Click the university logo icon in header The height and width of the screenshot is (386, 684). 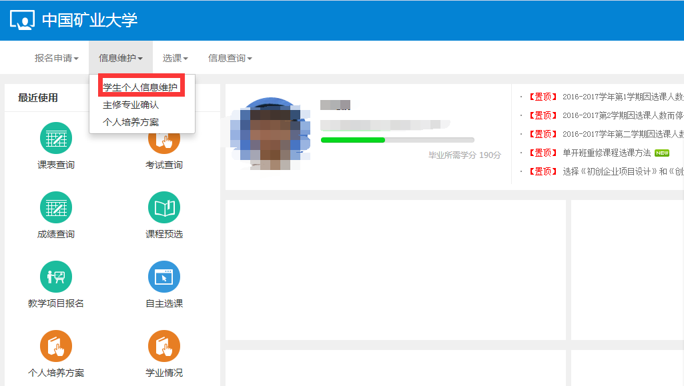(x=22, y=20)
